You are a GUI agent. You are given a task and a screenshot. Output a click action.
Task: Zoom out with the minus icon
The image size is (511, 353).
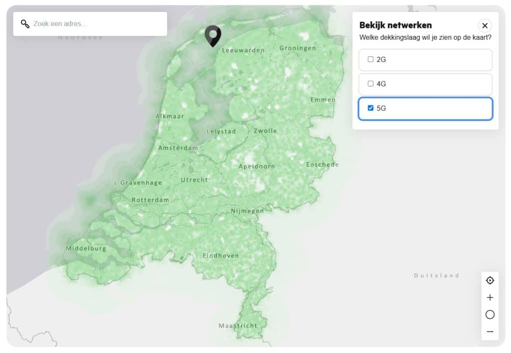[x=490, y=332]
